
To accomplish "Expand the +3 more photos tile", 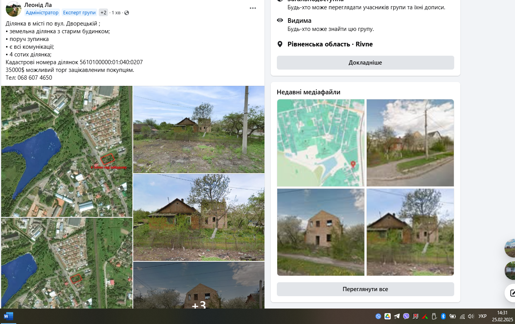I will (x=199, y=305).
